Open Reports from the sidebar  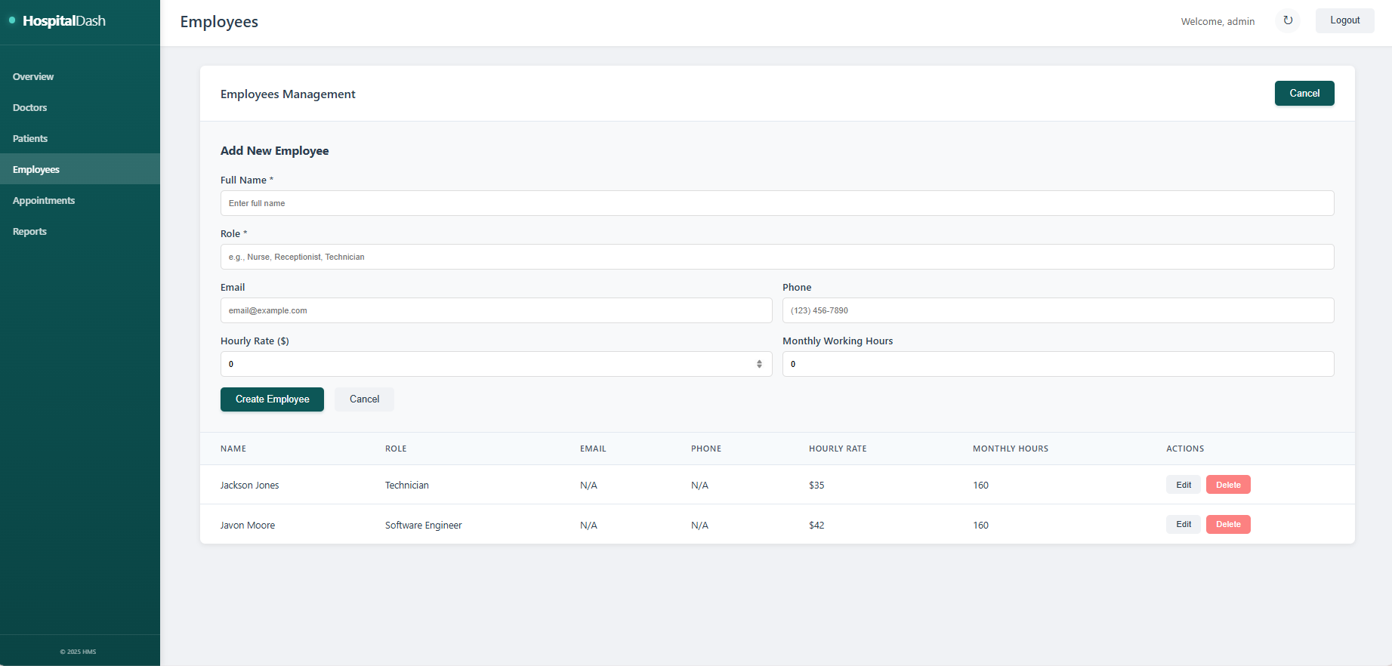pos(29,232)
